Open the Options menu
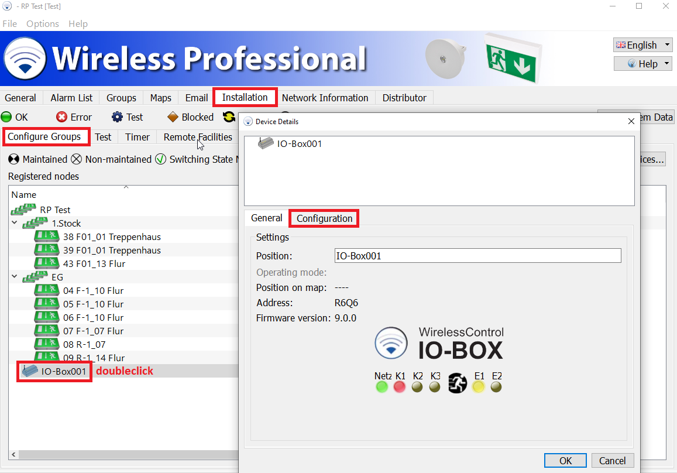Viewport: 677px width, 473px height. (x=42, y=24)
